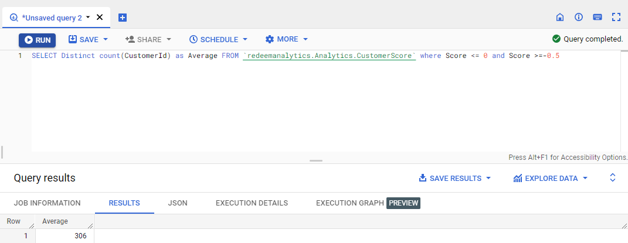Click the PREVIEW badge
The width and height of the screenshot is (628, 243).
(x=403, y=203)
